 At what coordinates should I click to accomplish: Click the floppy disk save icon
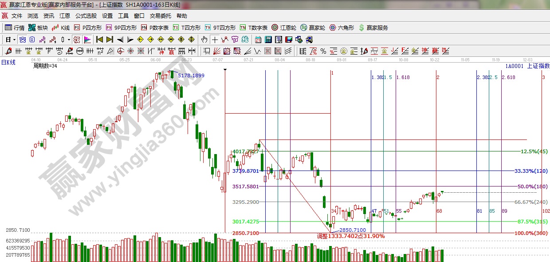(x=289, y=40)
